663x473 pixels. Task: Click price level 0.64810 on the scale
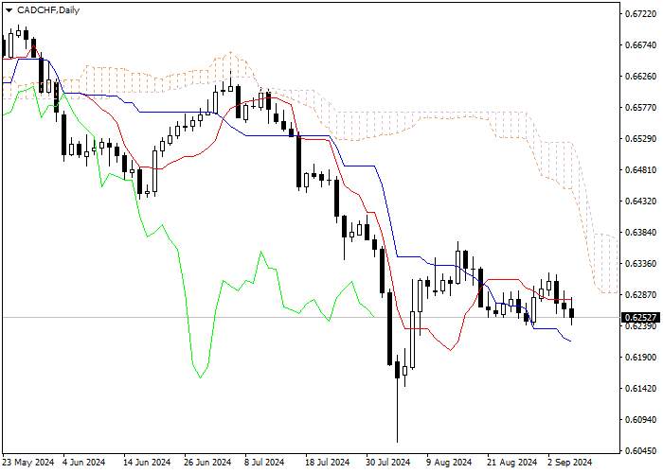pos(641,169)
